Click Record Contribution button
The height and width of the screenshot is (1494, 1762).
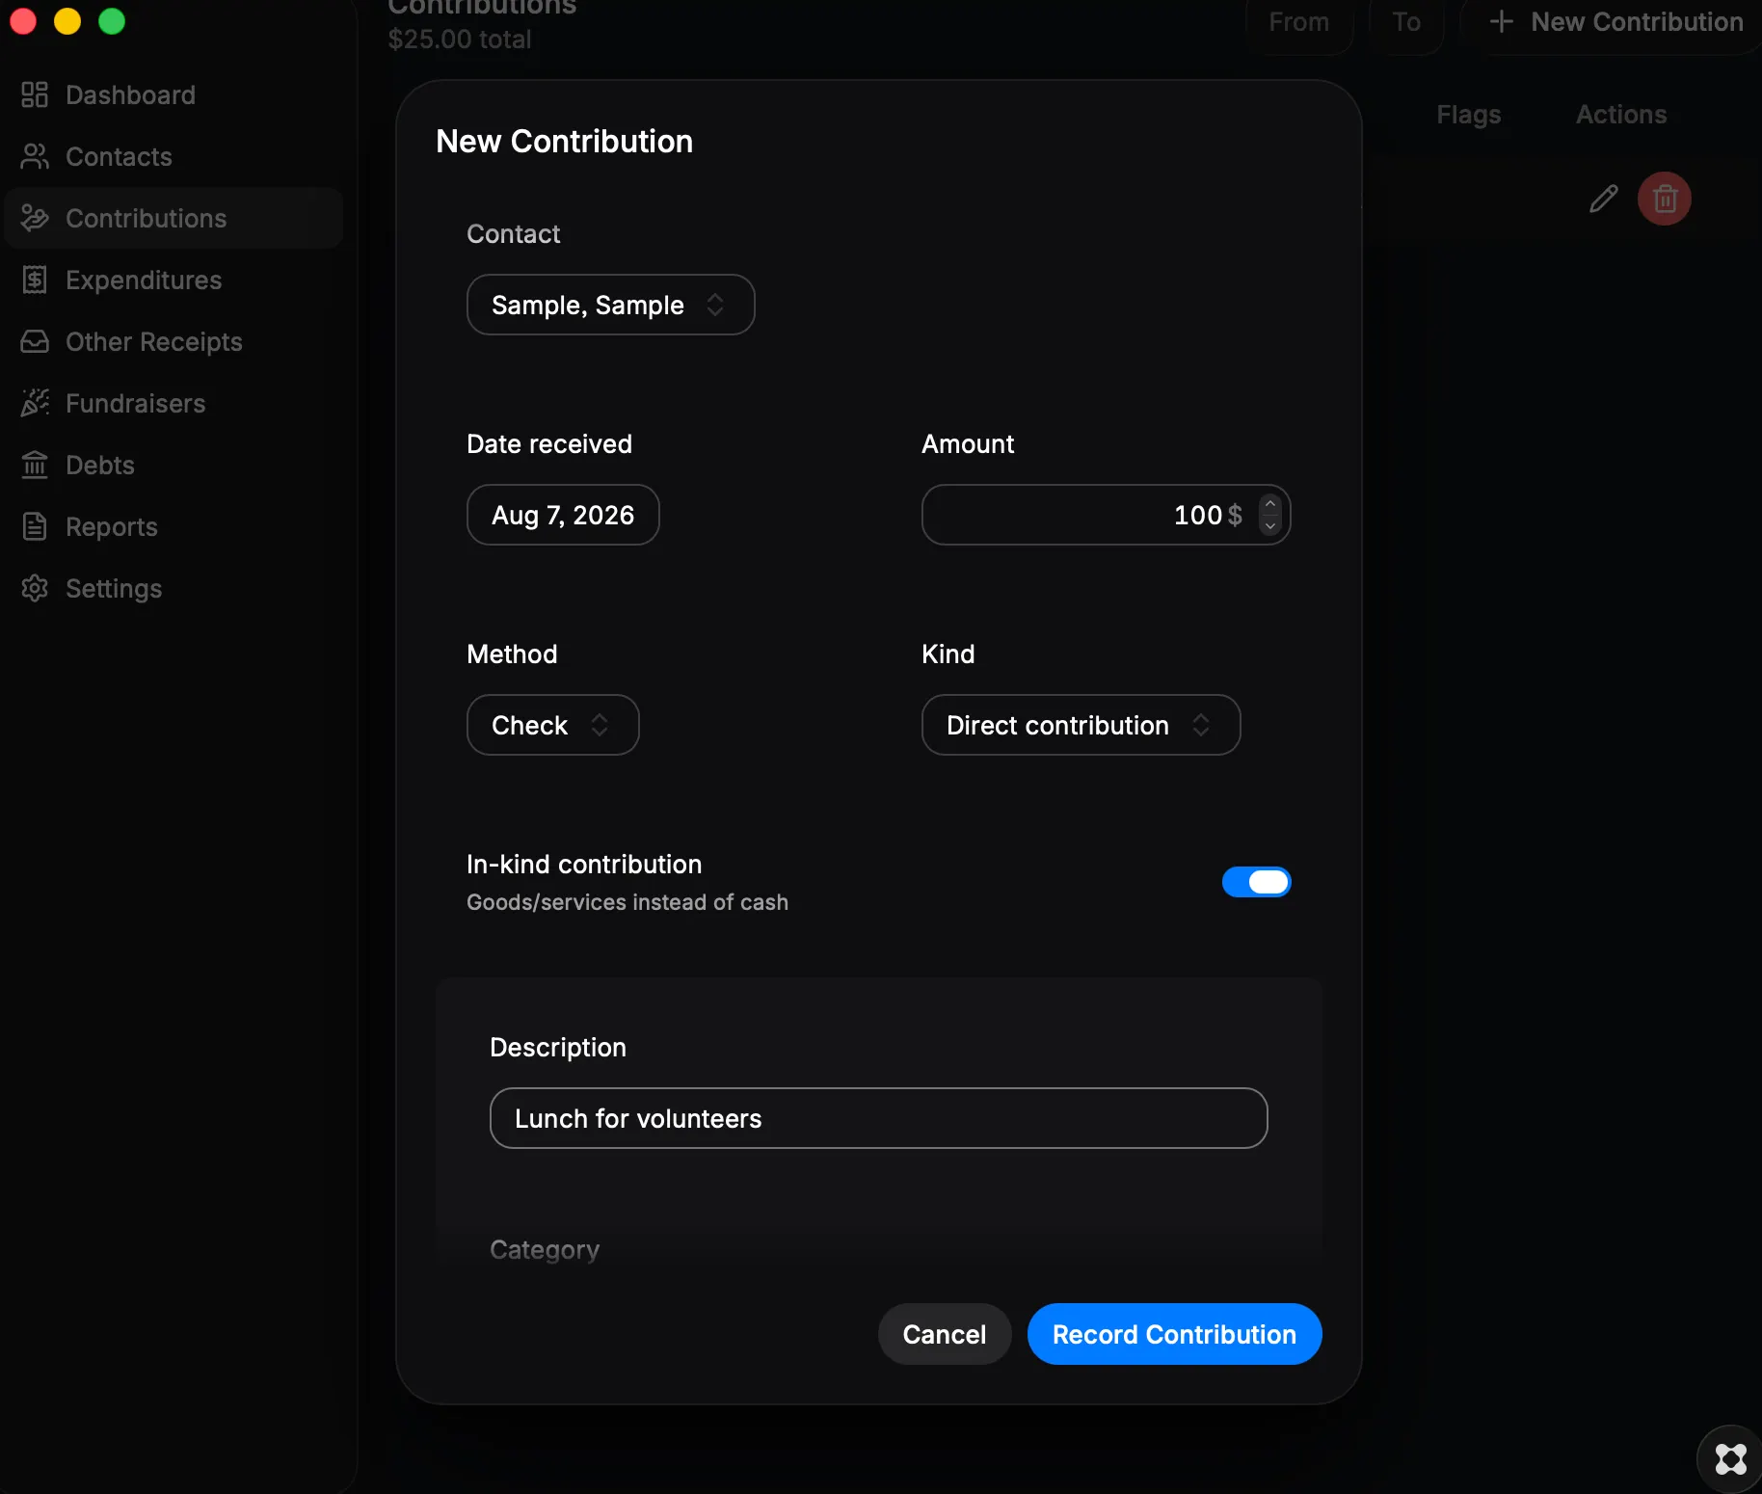[1174, 1334]
